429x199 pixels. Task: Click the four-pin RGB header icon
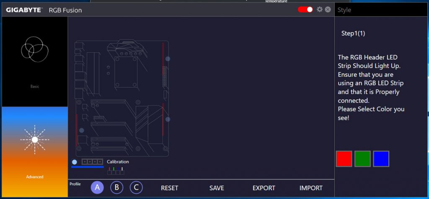pyautogui.click(x=92, y=162)
